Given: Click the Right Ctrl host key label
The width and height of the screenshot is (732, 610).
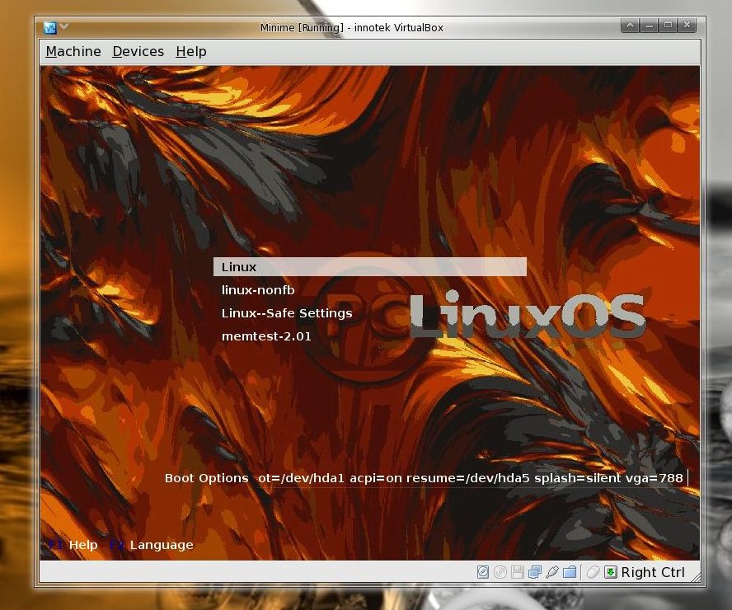Looking at the screenshot, I should [653, 572].
